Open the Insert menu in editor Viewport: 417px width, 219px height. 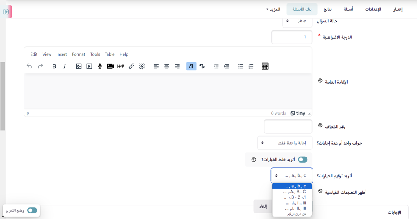click(x=61, y=54)
